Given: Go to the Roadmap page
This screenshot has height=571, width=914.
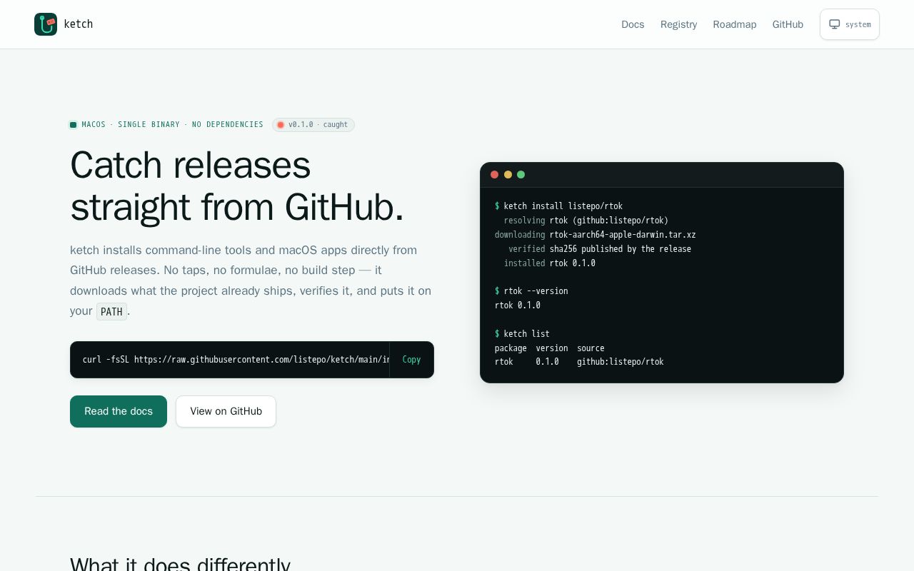Looking at the screenshot, I should click(x=734, y=24).
